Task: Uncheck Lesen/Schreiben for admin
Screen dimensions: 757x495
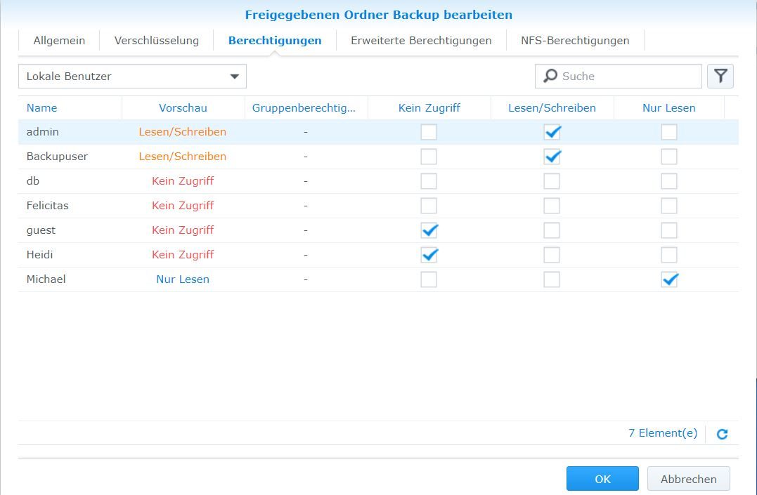Action: [x=552, y=132]
